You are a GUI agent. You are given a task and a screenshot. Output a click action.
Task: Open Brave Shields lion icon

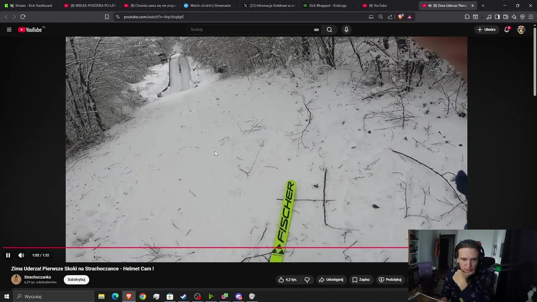[x=401, y=17]
